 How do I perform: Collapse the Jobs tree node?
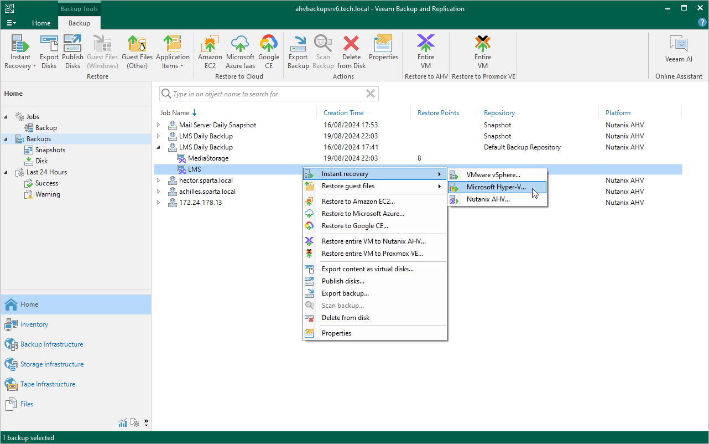pyautogui.click(x=6, y=117)
